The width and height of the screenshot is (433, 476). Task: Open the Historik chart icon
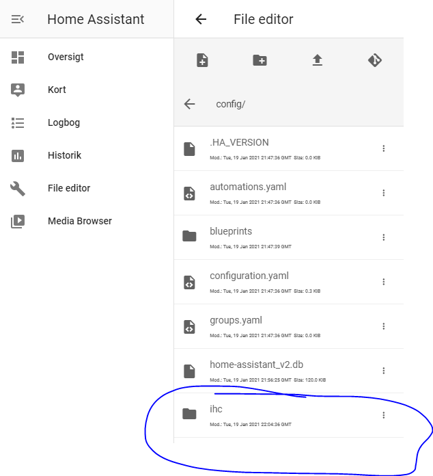click(x=18, y=156)
